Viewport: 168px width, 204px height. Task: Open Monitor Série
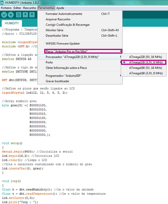[80, 30]
